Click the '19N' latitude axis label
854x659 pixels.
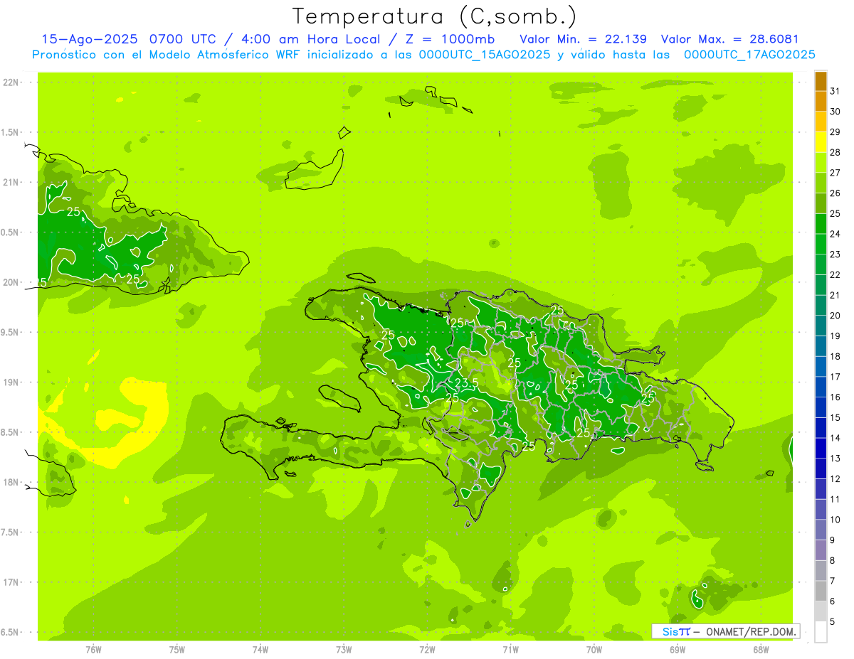(x=11, y=382)
